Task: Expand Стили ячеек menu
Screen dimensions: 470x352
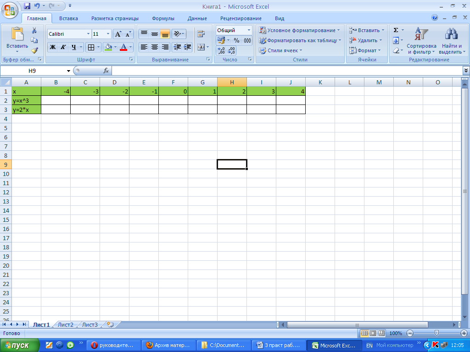Action: (280, 50)
